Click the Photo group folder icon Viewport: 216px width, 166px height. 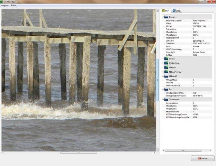click(x=166, y=59)
